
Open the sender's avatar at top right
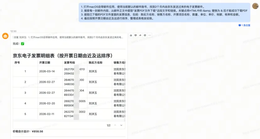[x=255, y=6]
